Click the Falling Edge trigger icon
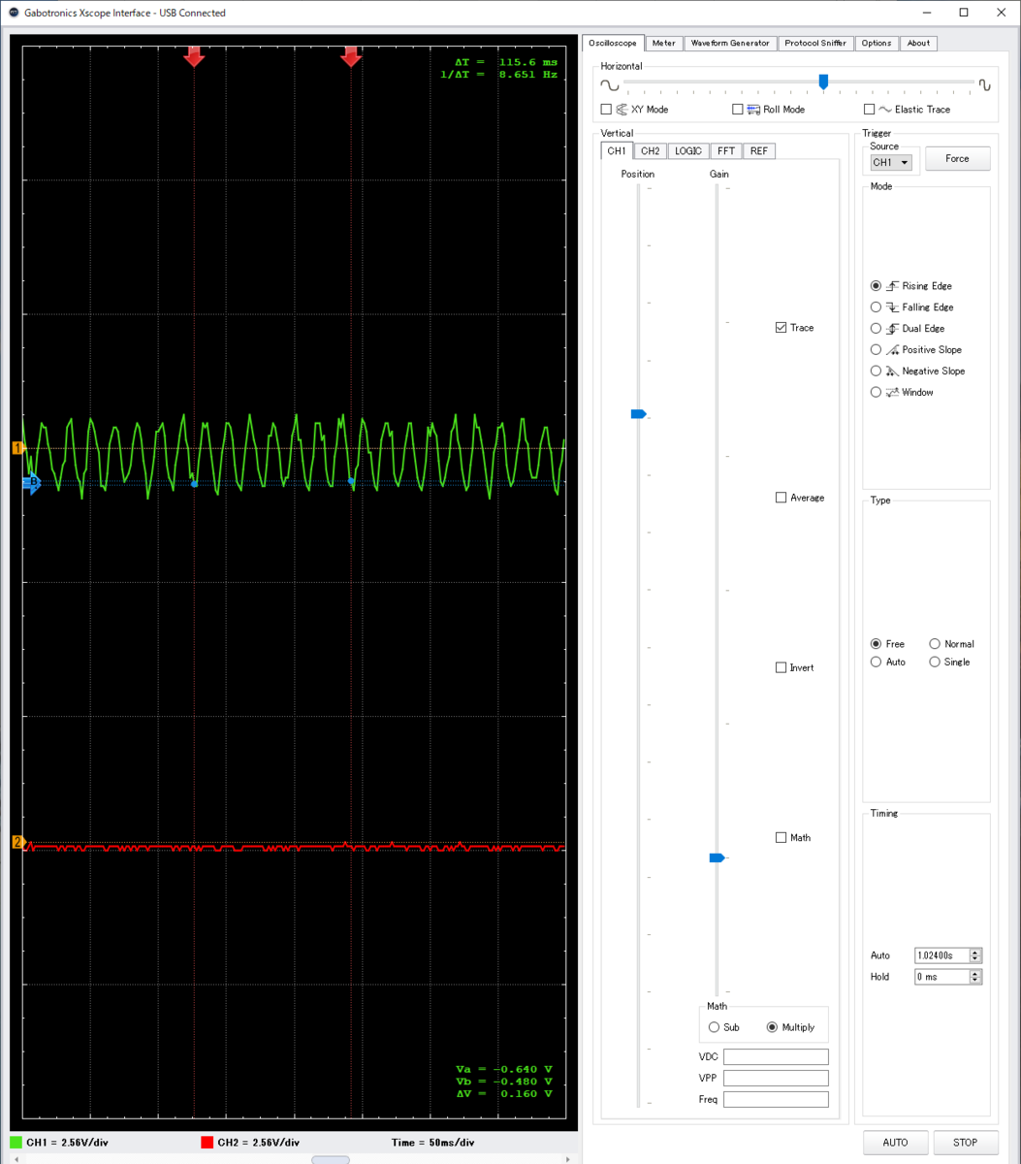The image size is (1021, 1164). [x=891, y=307]
